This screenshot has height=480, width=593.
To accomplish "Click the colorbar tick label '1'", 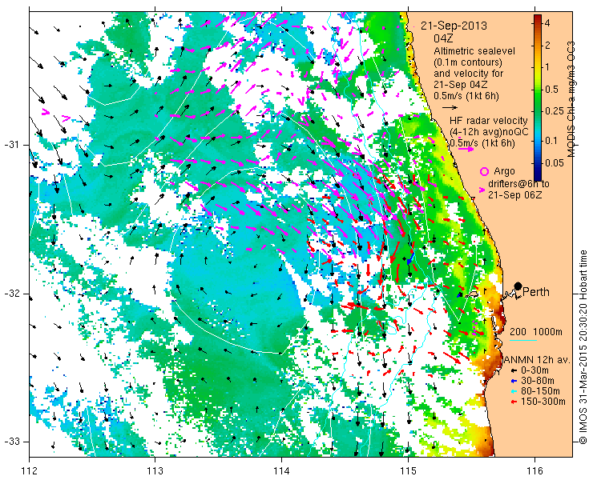I will 547,67.
